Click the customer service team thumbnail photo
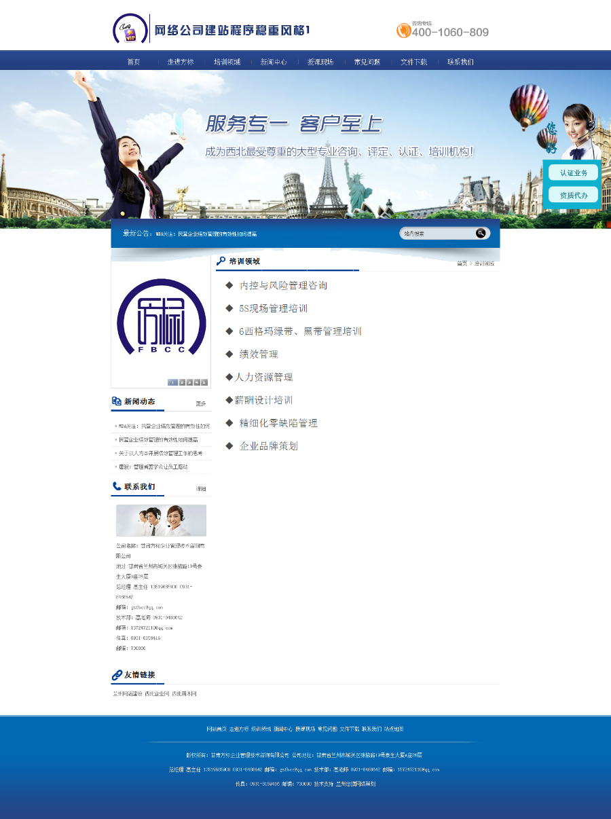The width and height of the screenshot is (611, 819). (x=161, y=520)
